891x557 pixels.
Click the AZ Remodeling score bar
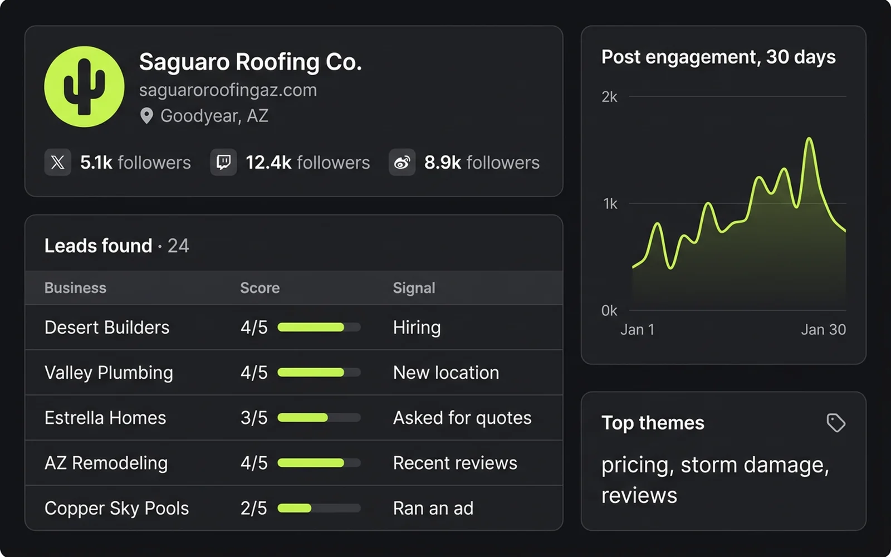319,463
